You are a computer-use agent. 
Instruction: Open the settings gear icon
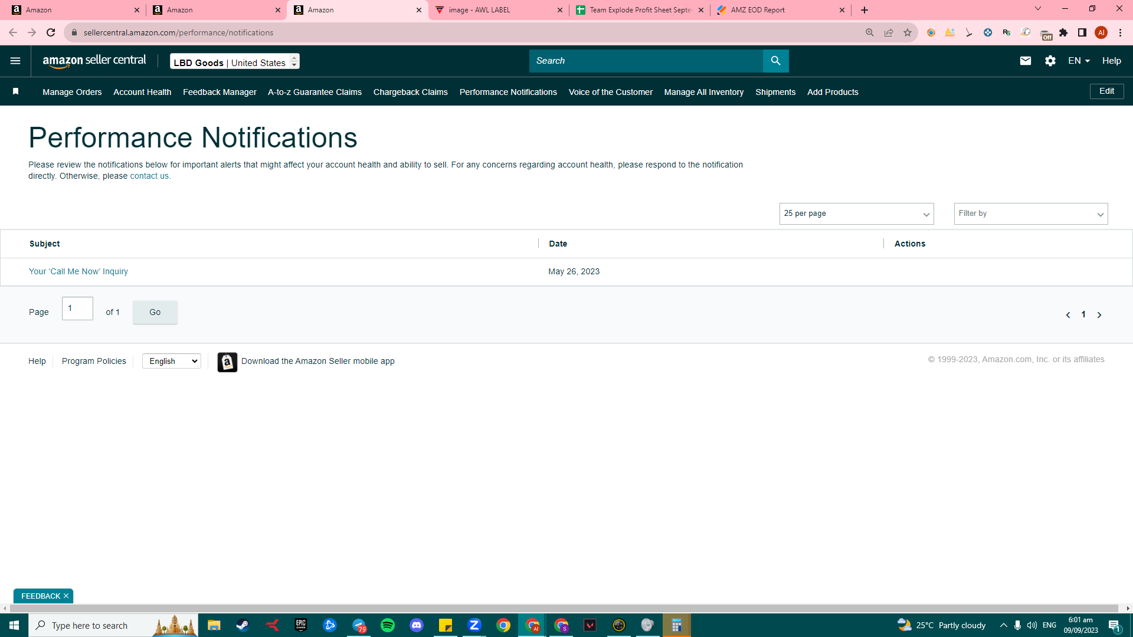1050,61
